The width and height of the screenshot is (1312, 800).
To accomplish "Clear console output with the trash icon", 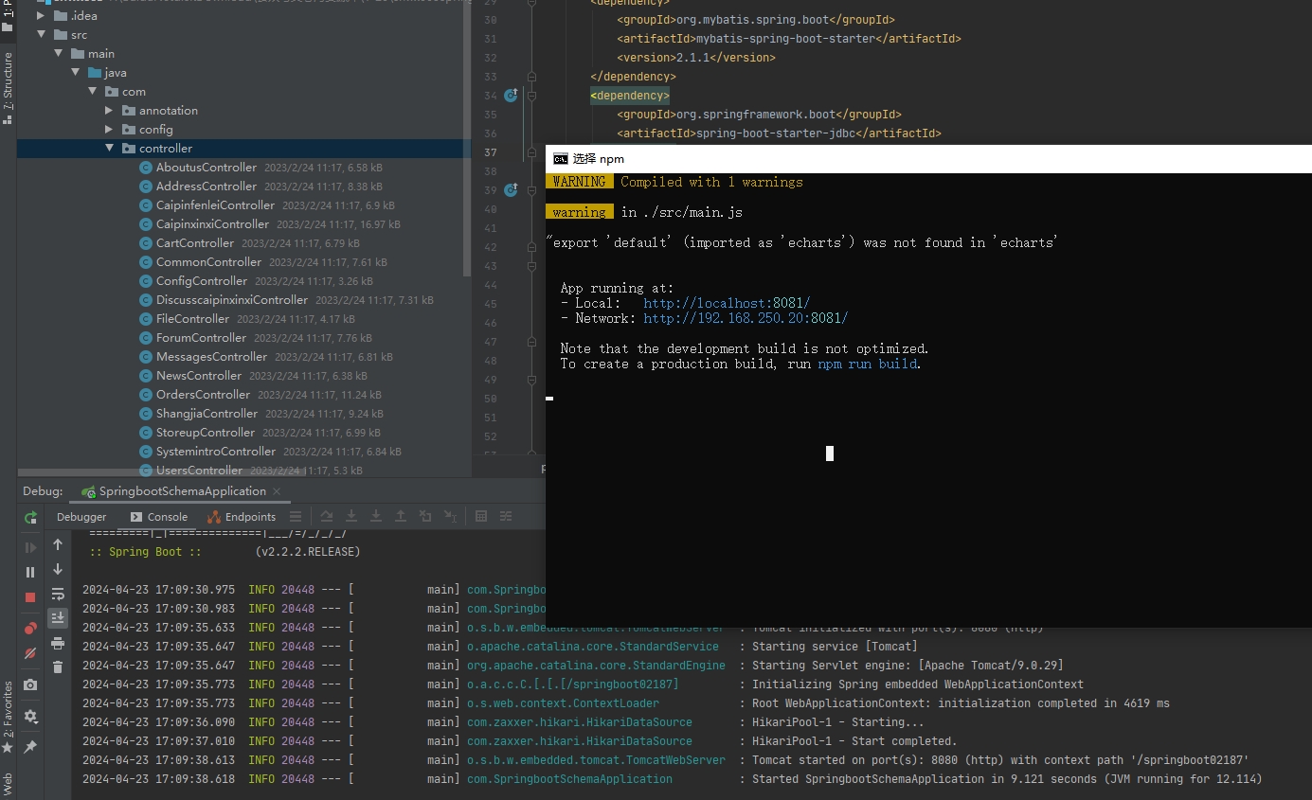I will [58, 667].
